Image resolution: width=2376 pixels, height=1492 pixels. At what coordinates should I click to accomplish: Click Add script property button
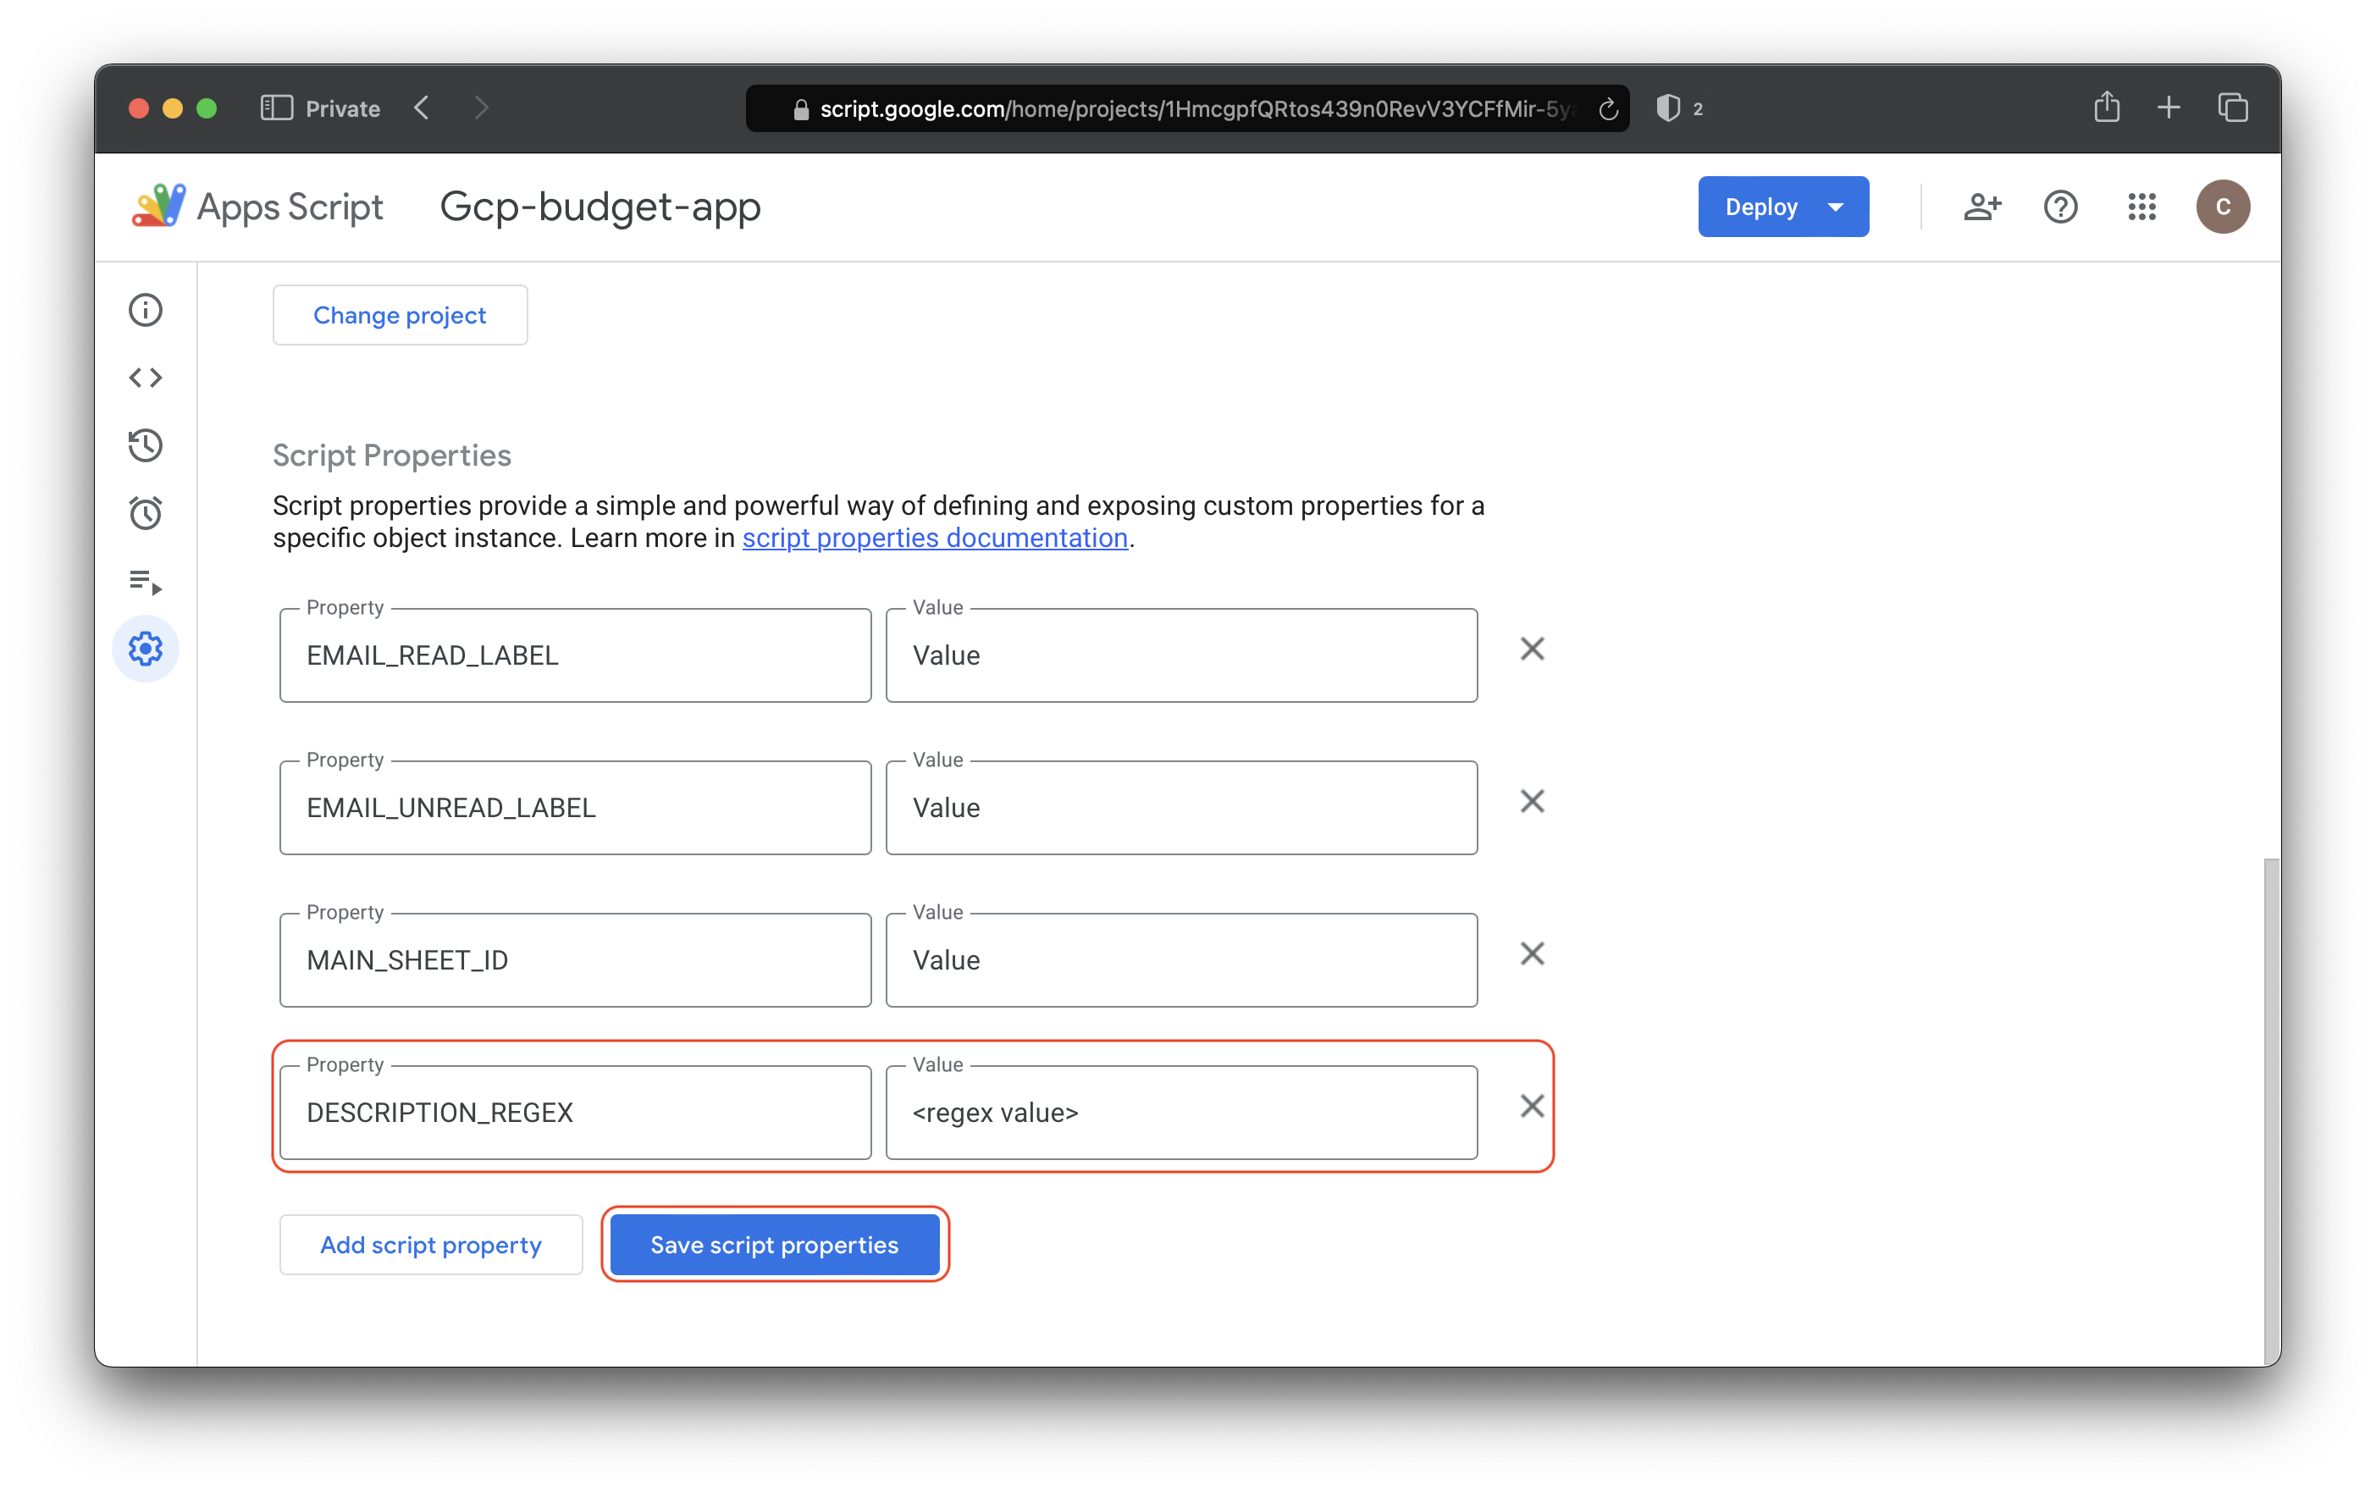(x=430, y=1246)
